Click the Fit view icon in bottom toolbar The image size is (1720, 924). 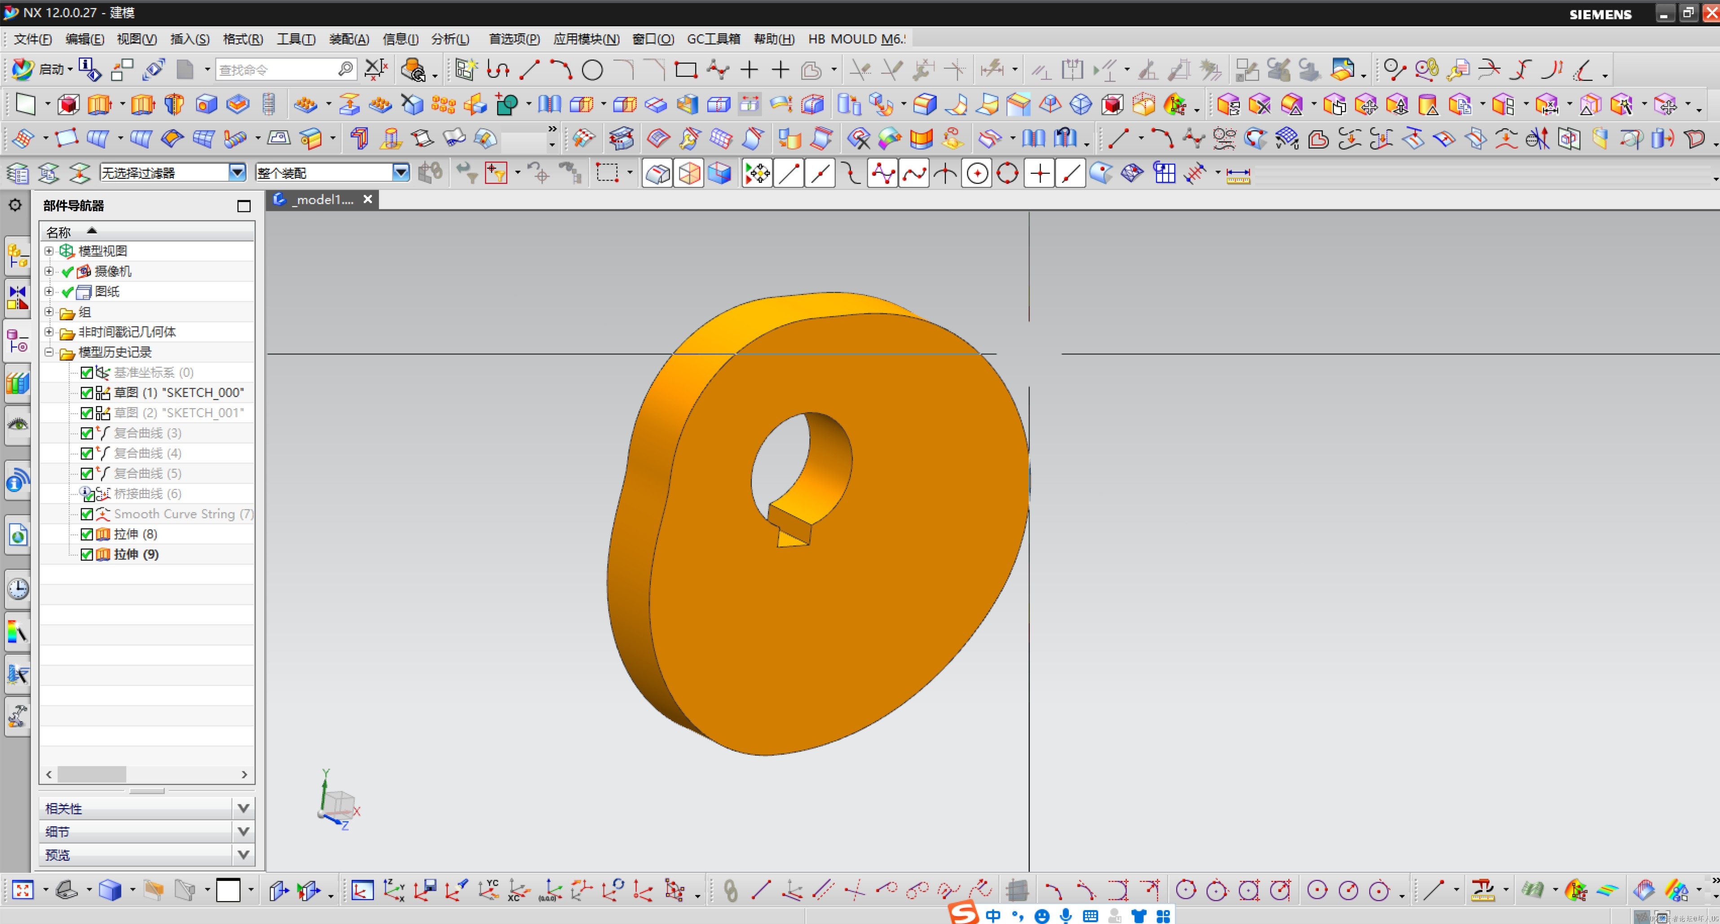(x=23, y=890)
